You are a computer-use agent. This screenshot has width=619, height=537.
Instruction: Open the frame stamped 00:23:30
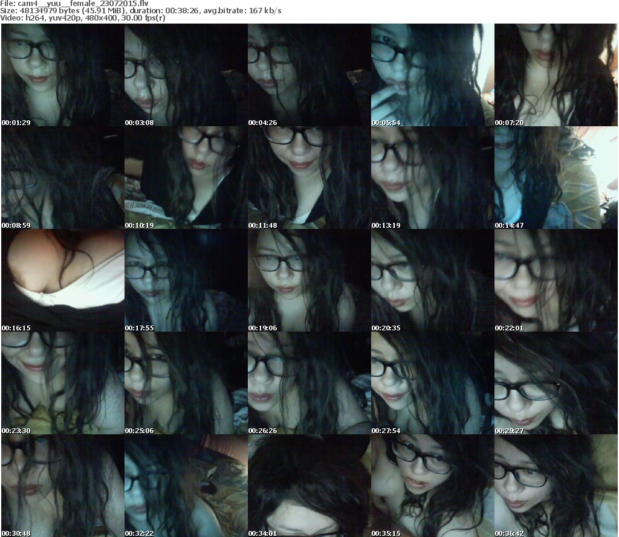(x=63, y=383)
